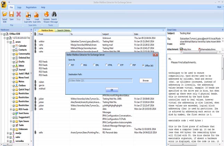Sort by the Subject column header
Screen dimensions: 224x146
(117, 34)
